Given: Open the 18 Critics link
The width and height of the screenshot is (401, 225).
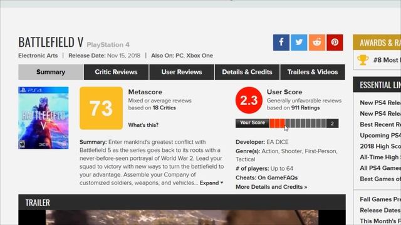Looking at the screenshot, I should point(164,108).
